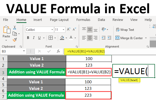The image size is (156, 100).
Task: Open the Font dialog launcher
Action: tap(77, 46)
